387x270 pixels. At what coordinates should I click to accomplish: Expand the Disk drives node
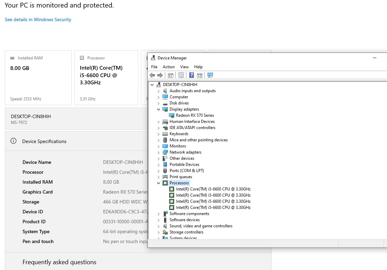[x=158, y=103]
